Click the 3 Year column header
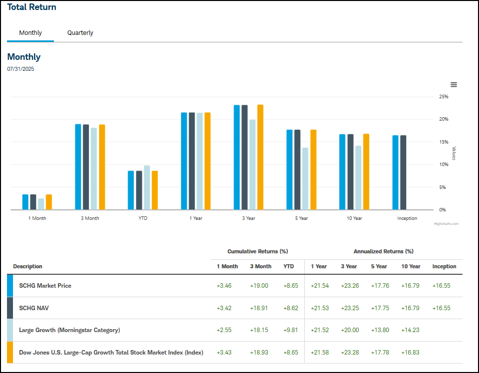Image resolution: width=479 pixels, height=373 pixels. point(349,266)
